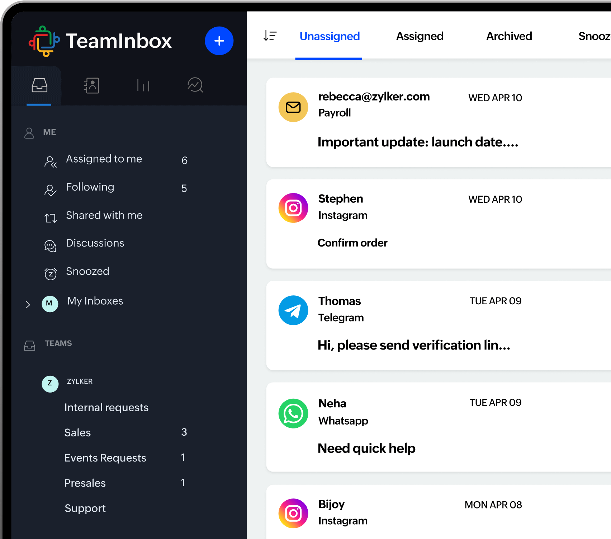
Task: Click Telegram icon on Thomas's message
Action: 293,310
